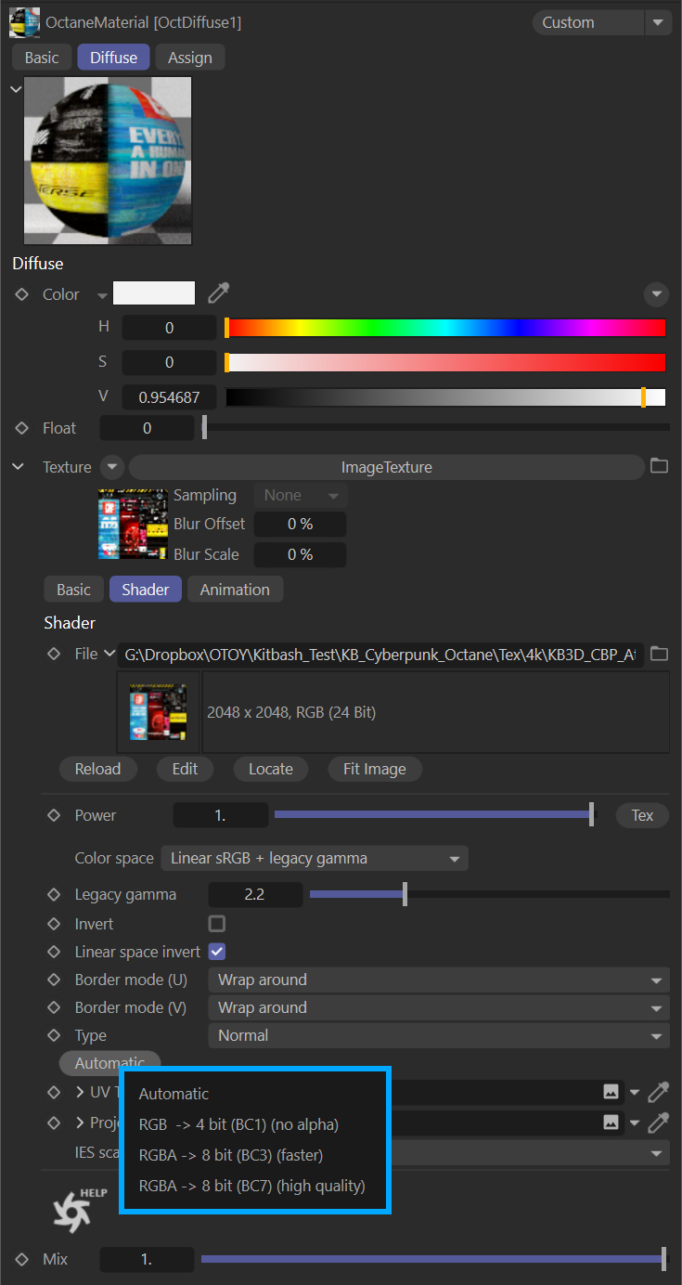Viewport: 682px width, 1285px height.
Task: Click the folder icon beside ImageTexture
Action: point(659,466)
